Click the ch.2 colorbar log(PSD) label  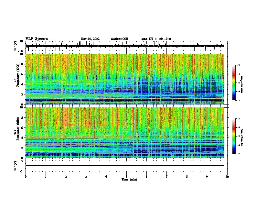coord(242,137)
